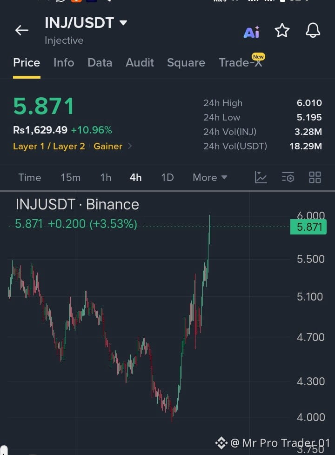Open the Layer 1 / Layer 2 tag
The height and width of the screenshot is (455, 335).
pos(49,146)
